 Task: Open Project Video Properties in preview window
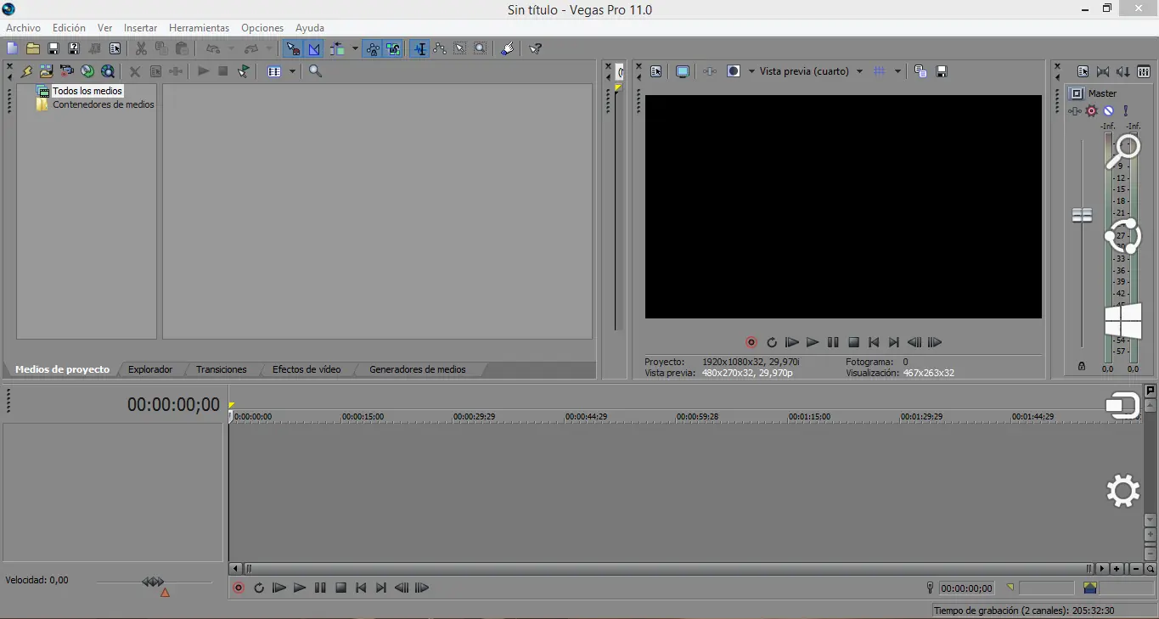coord(656,71)
